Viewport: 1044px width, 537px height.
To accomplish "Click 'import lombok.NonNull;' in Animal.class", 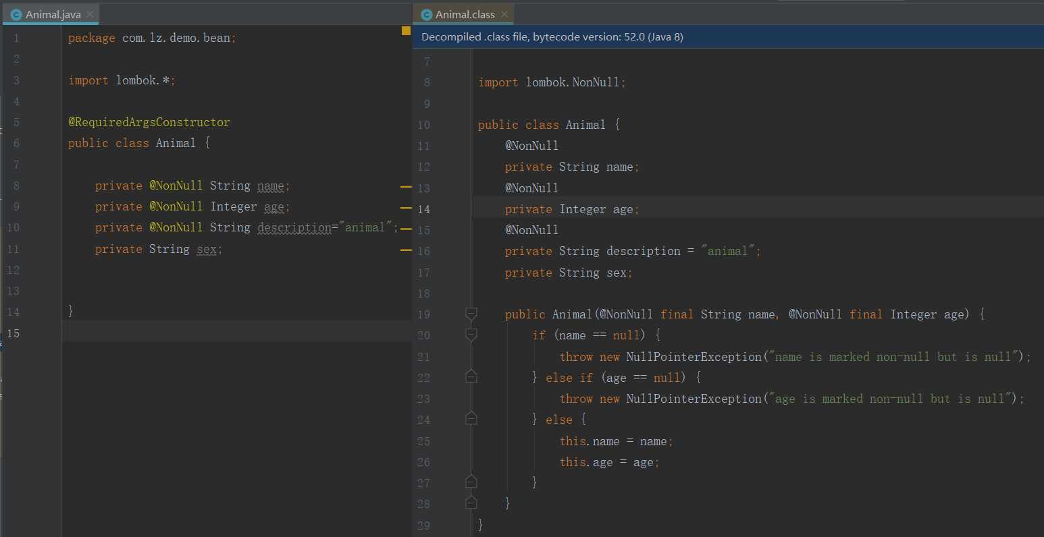I will 552,82.
